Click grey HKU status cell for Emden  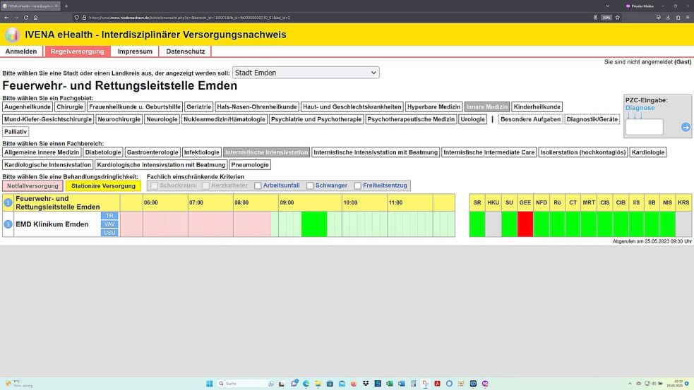point(493,224)
